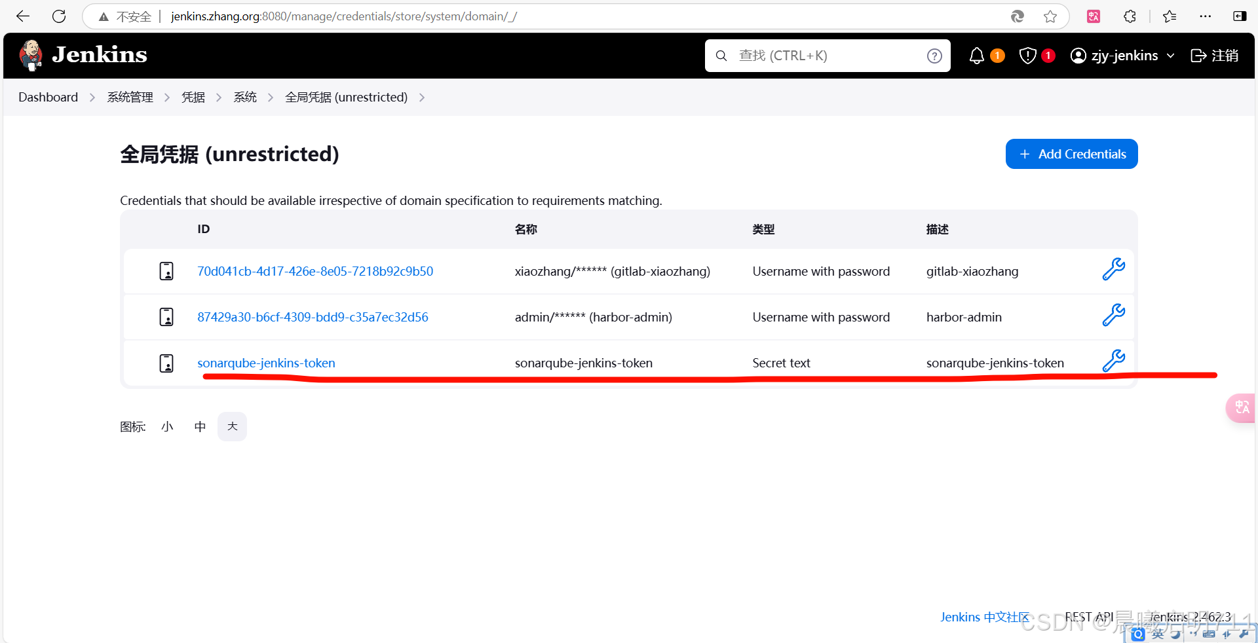Update gitlab-xiaozhang credential with wrench icon
Image resolution: width=1258 pixels, height=643 pixels.
pos(1113,269)
